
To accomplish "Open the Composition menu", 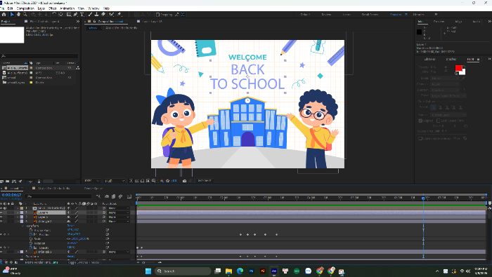I will [25, 8].
